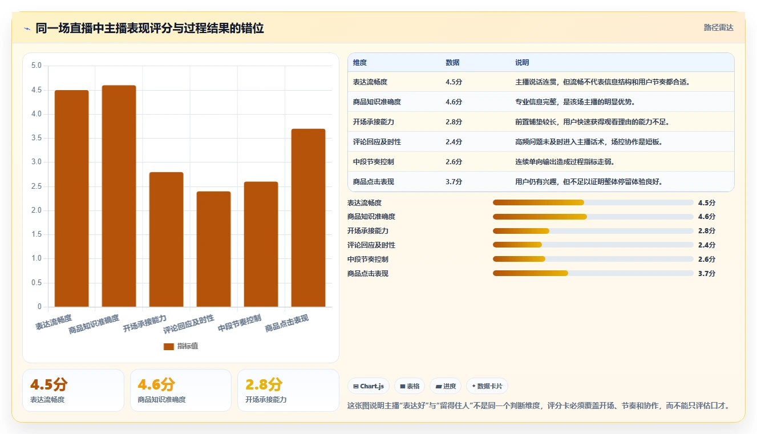Click the 维度 column header
This screenshot has height=434, width=757.
pos(360,62)
